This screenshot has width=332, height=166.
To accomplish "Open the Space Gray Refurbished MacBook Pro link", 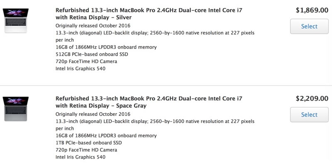I will pos(149,102).
